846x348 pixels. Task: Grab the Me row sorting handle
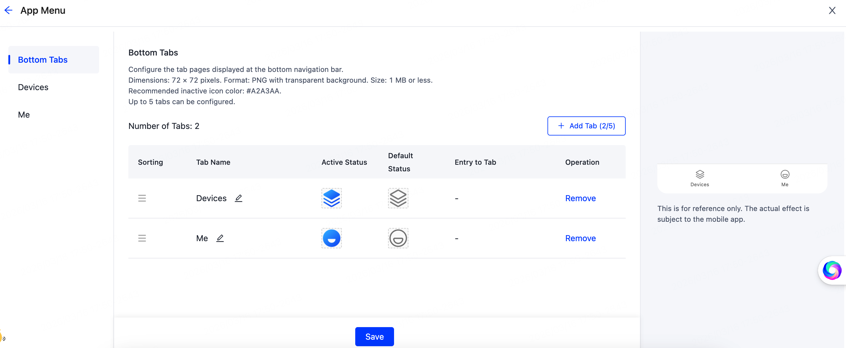click(x=142, y=238)
